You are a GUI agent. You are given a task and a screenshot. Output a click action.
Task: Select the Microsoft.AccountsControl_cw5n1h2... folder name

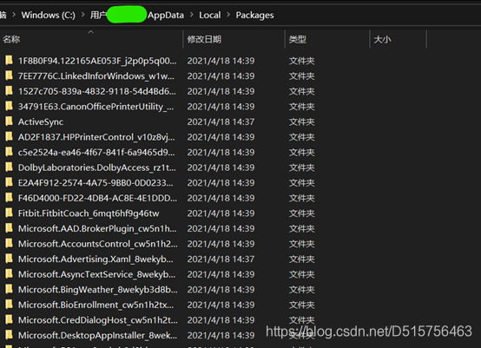tap(98, 244)
